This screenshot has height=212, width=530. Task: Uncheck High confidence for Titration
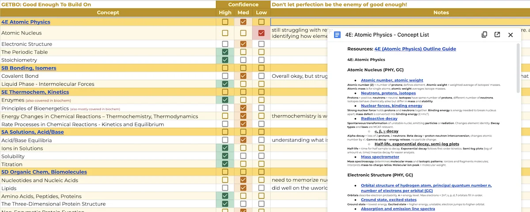point(225,164)
